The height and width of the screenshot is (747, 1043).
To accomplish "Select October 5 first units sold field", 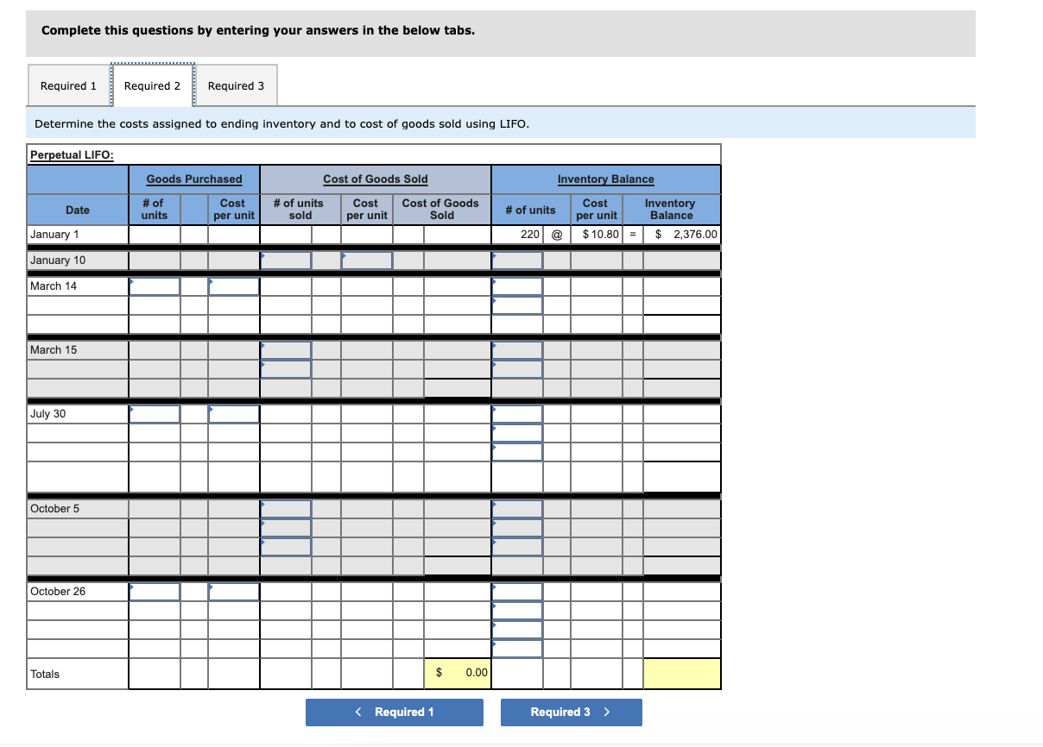I will pos(286,508).
